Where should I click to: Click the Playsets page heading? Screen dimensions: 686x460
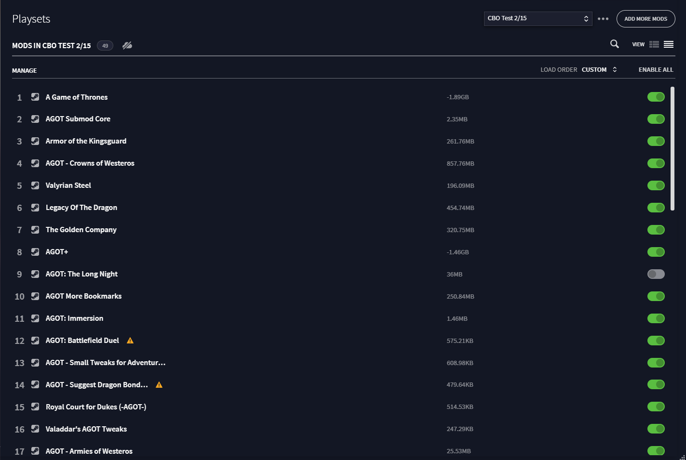(x=31, y=19)
